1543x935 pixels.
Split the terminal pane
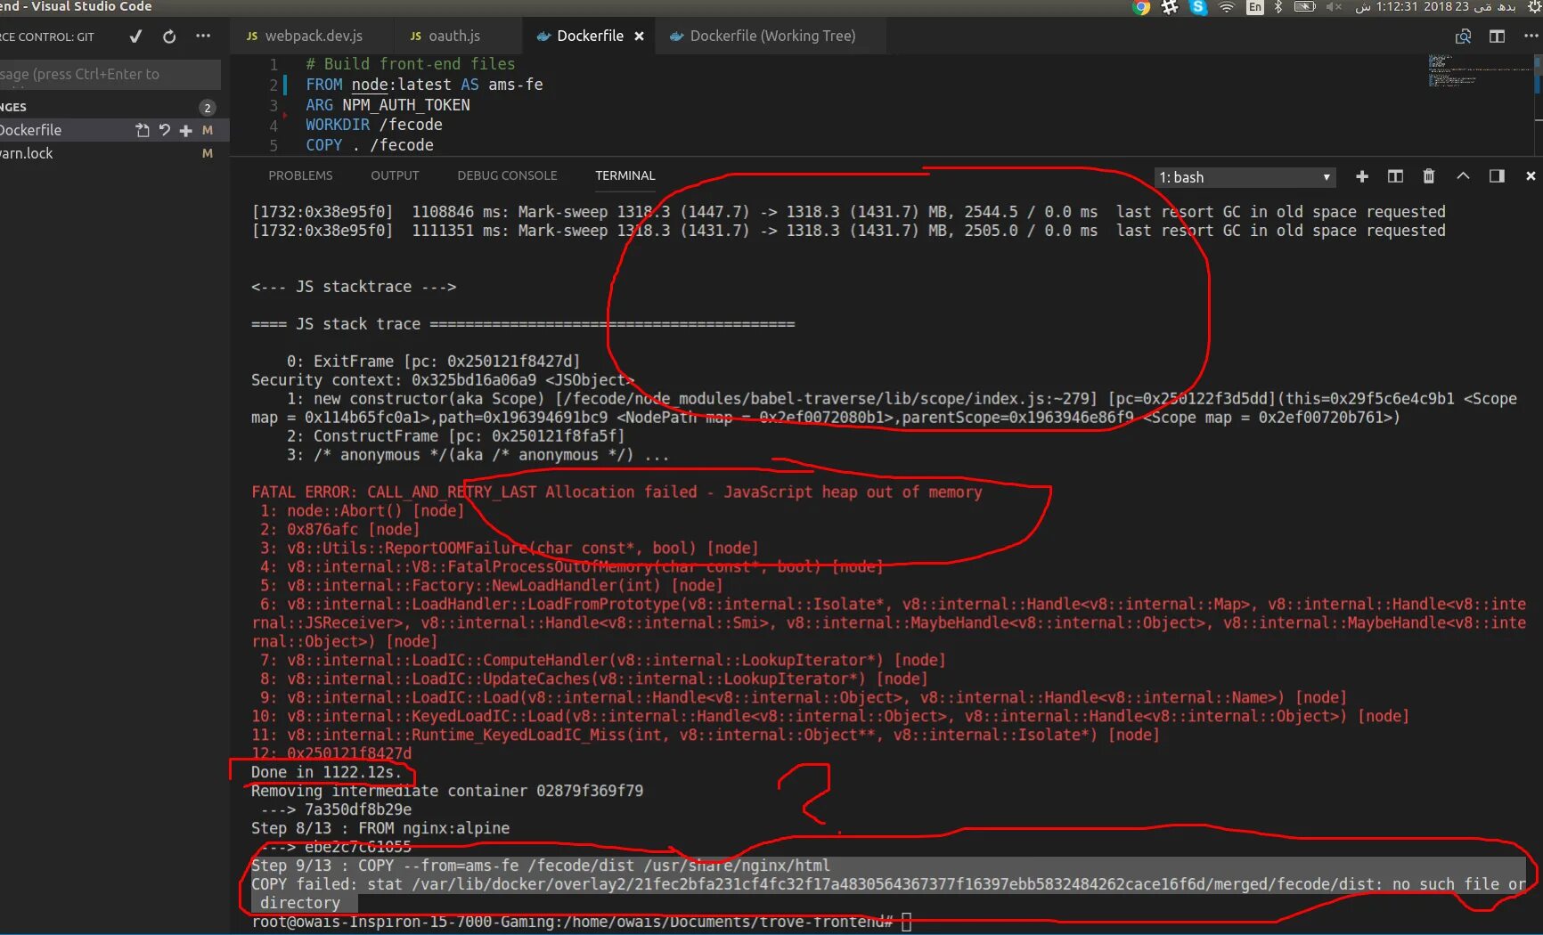click(x=1395, y=176)
